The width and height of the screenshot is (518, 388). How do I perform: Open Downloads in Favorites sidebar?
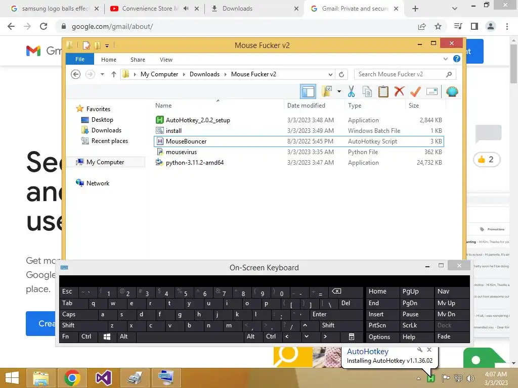(x=106, y=130)
